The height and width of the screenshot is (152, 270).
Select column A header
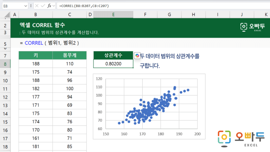tap(15, 15)
